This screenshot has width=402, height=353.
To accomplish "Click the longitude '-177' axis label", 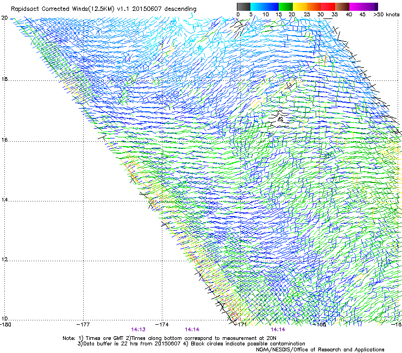I will click(x=83, y=325).
